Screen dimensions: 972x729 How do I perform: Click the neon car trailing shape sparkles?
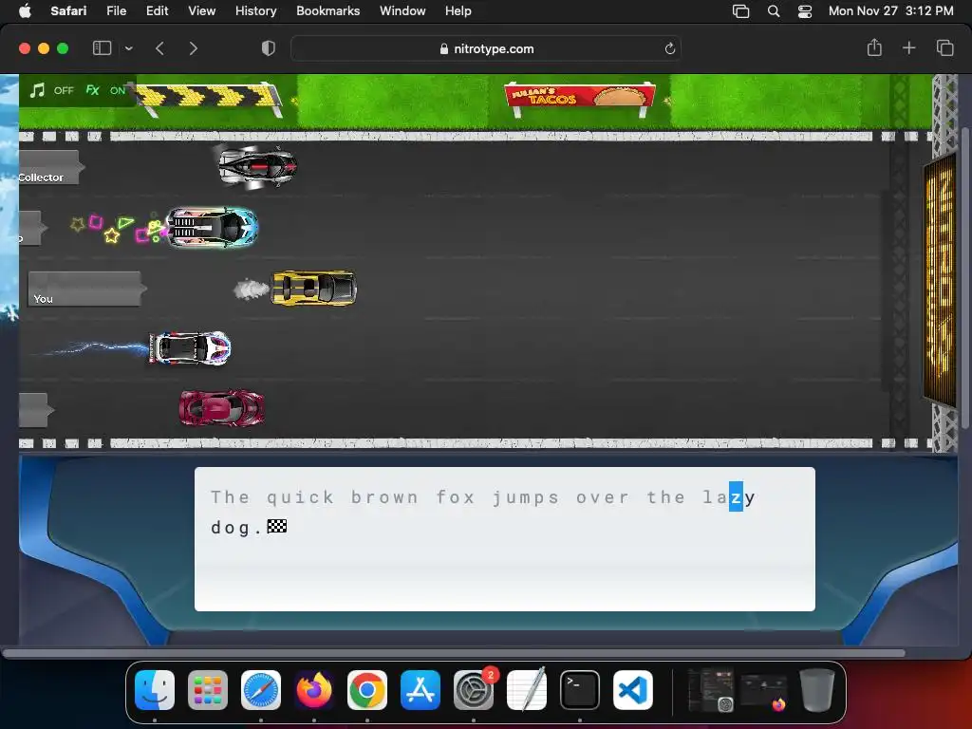click(x=212, y=227)
